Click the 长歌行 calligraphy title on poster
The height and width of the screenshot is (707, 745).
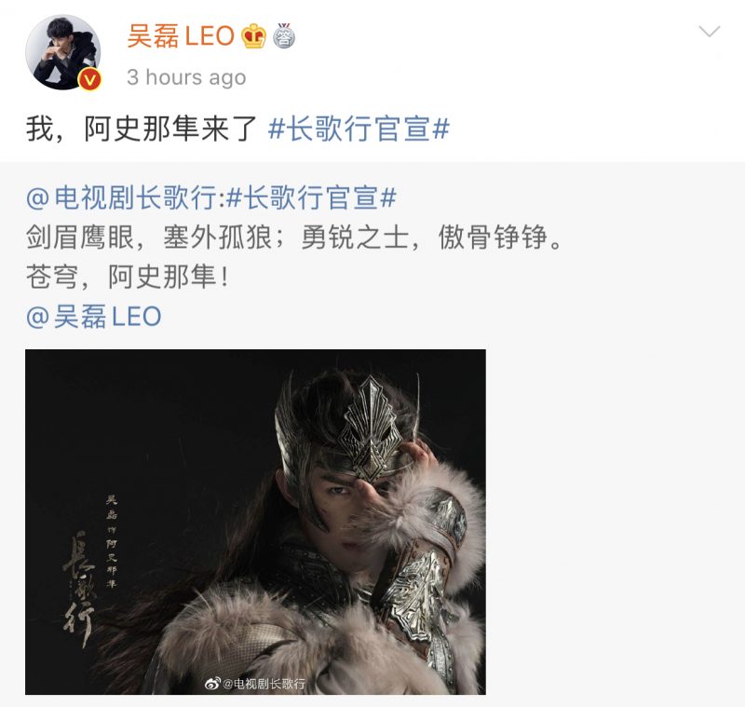click(79, 591)
